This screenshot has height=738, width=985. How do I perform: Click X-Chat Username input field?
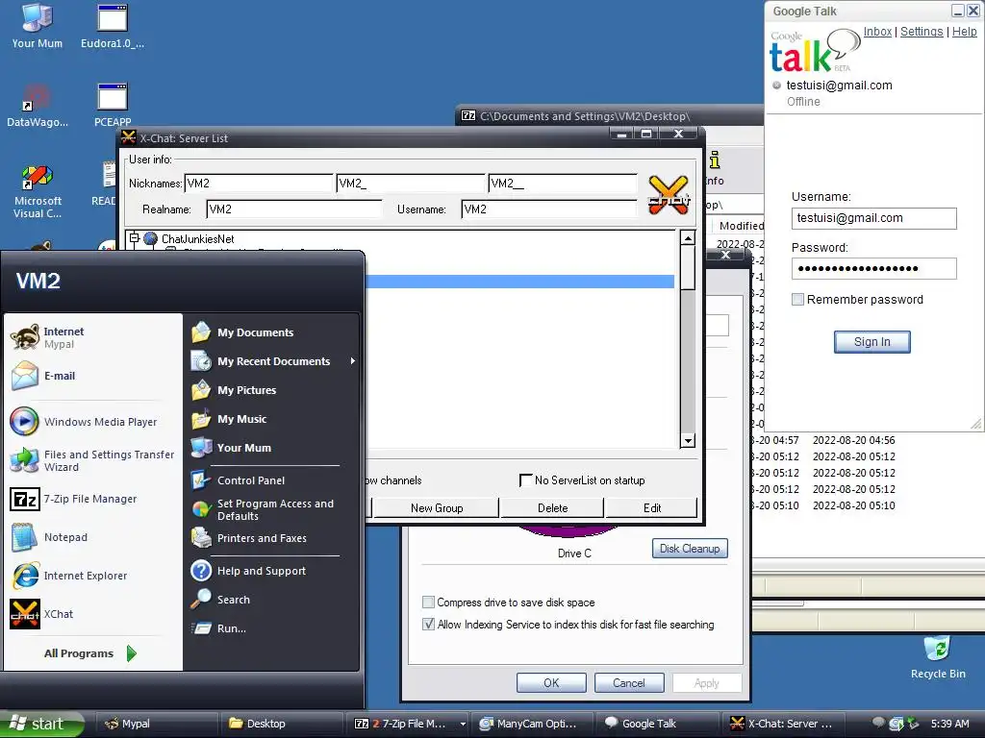(549, 209)
